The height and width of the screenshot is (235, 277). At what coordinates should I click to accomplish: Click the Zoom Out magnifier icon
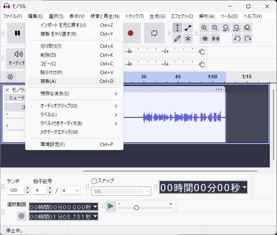point(215,28)
